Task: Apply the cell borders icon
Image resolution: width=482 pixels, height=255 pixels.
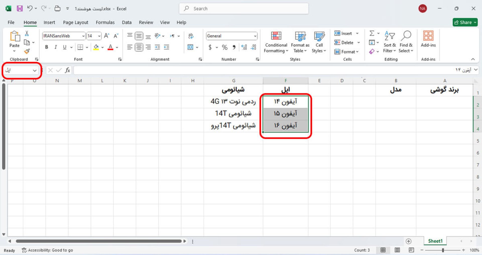Action: tap(80, 47)
